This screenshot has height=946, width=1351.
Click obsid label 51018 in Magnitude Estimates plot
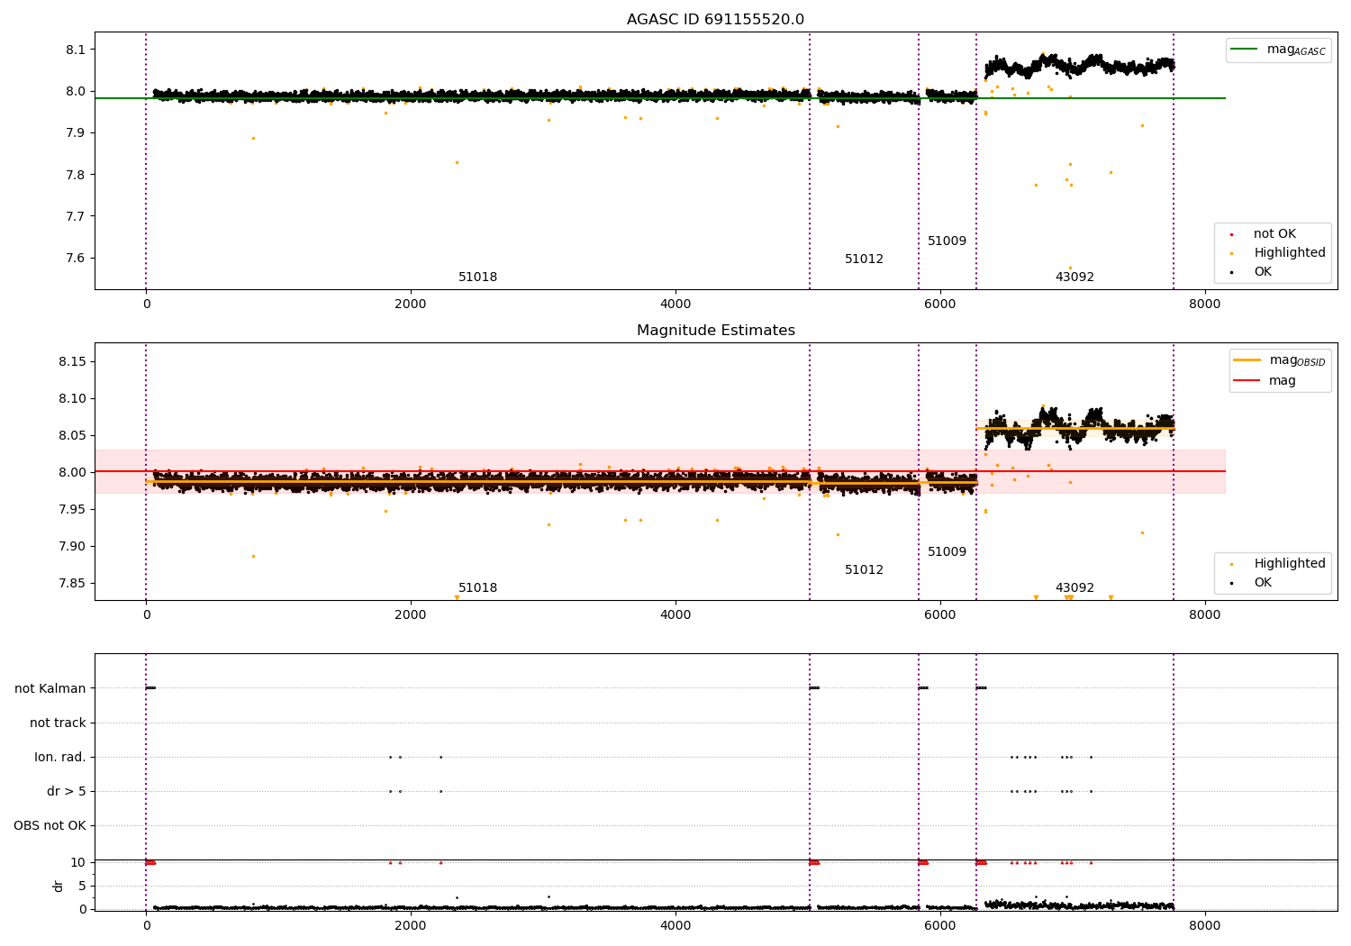(x=477, y=588)
